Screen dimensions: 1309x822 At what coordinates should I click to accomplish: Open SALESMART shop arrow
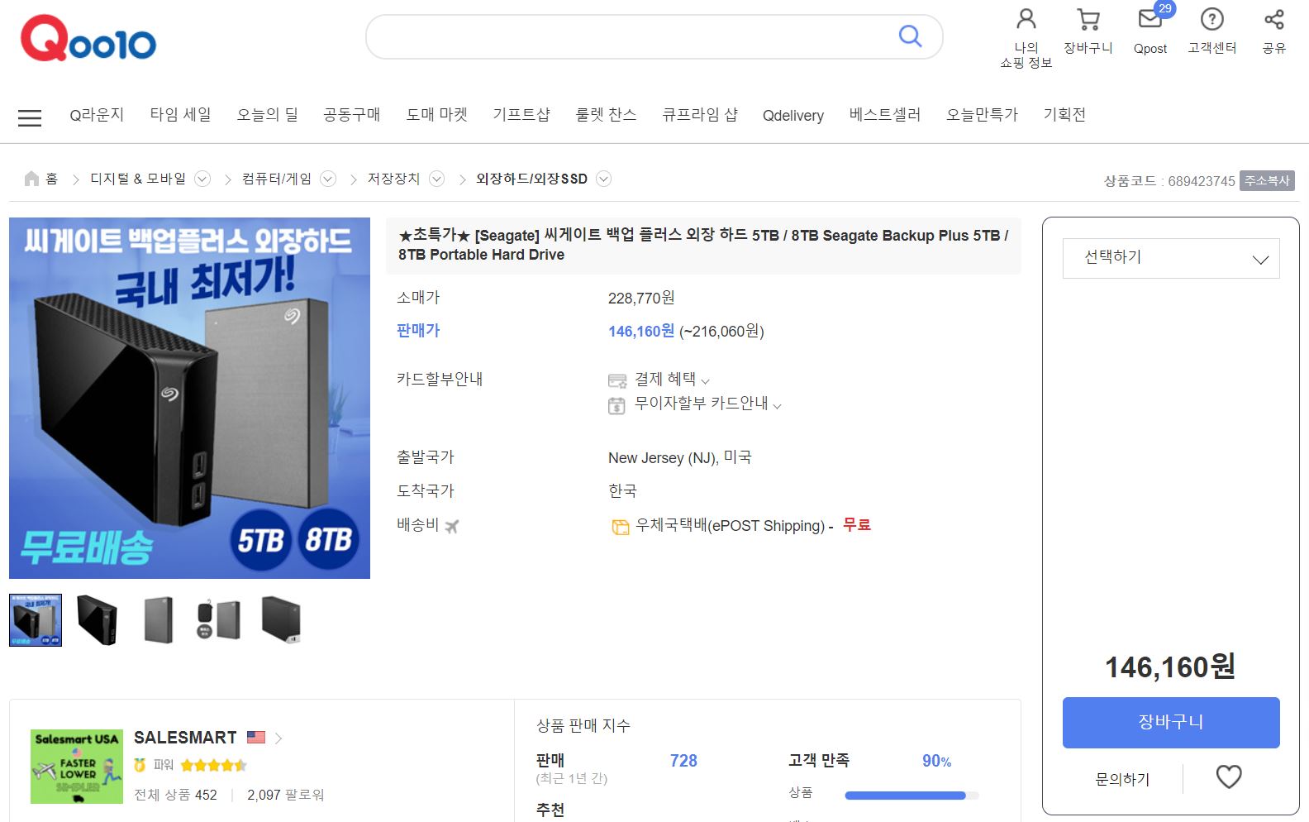tap(278, 738)
